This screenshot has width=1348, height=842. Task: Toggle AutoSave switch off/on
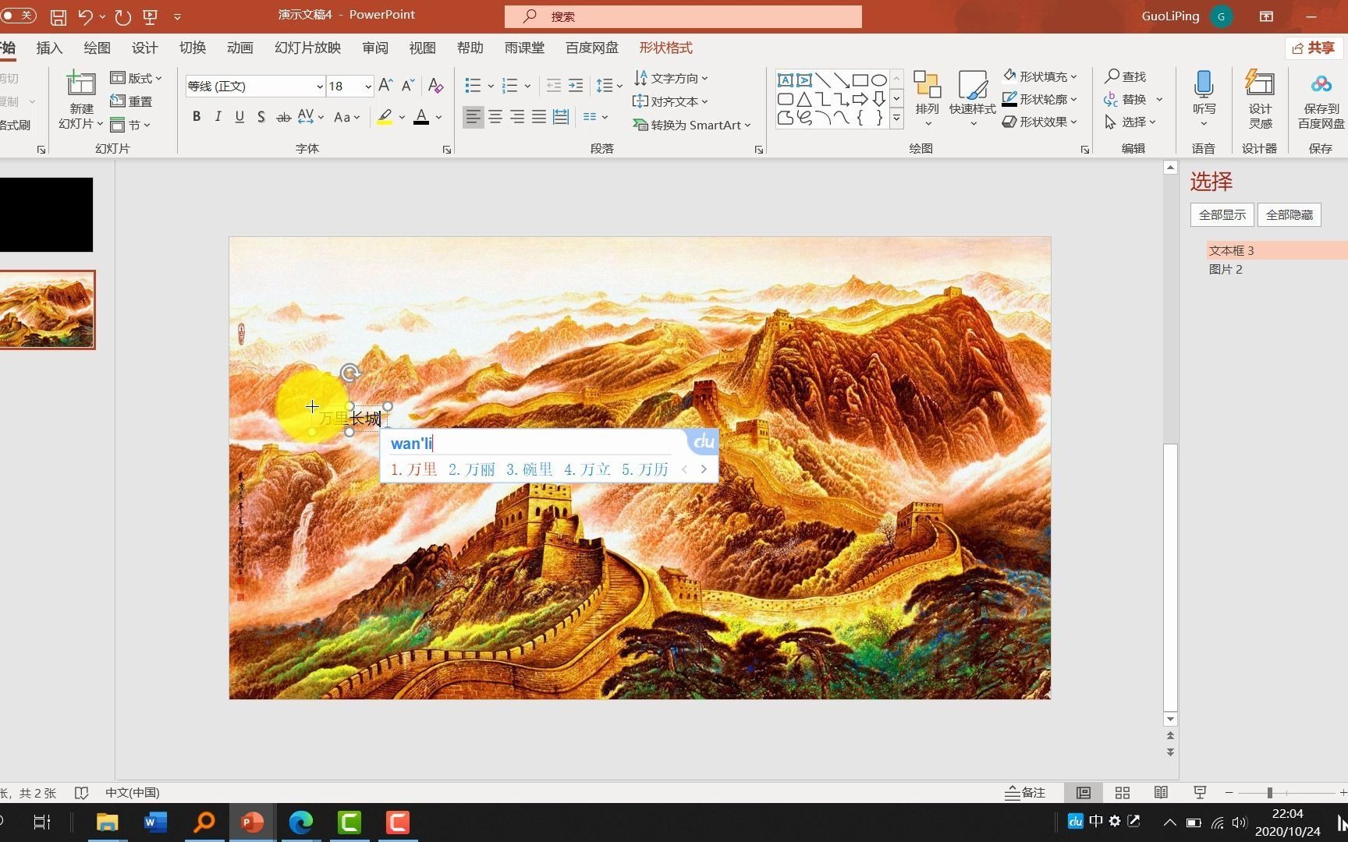click(x=17, y=16)
